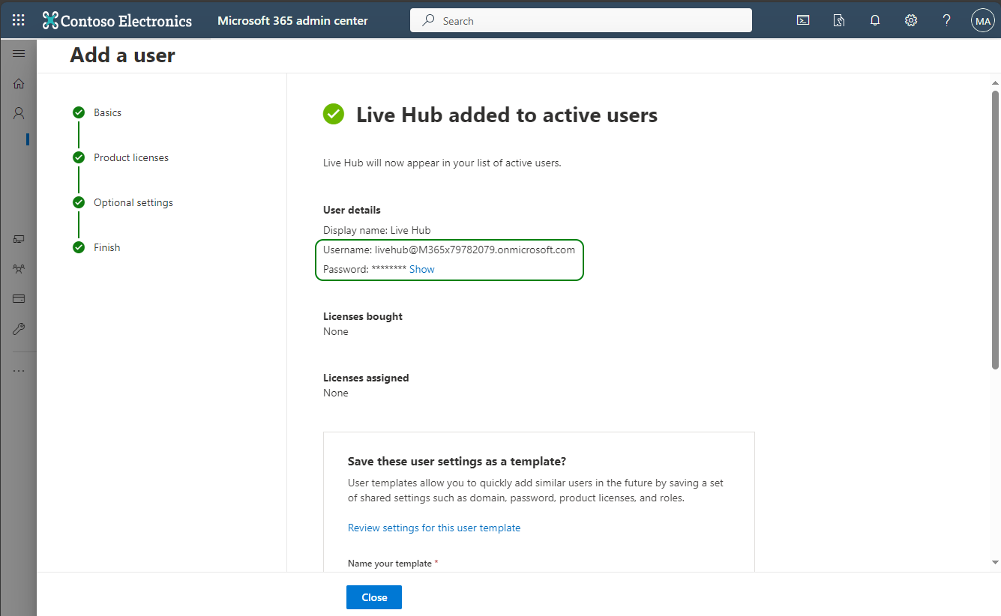
Task: Open the Setup wrench sidebar icon
Action: (x=19, y=328)
